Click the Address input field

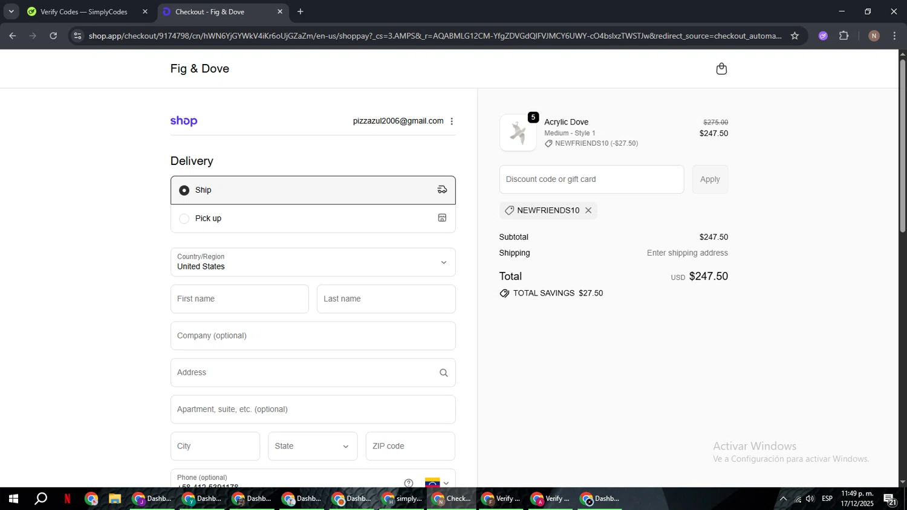point(313,373)
